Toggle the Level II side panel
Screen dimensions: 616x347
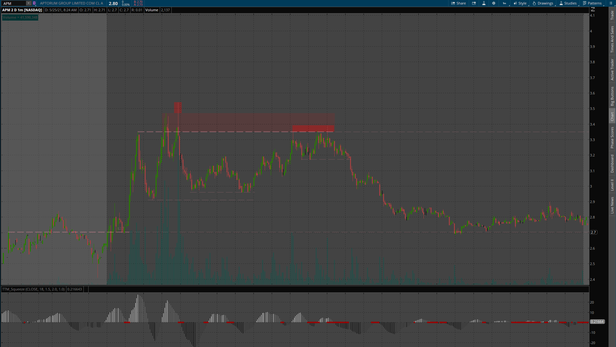[612, 185]
